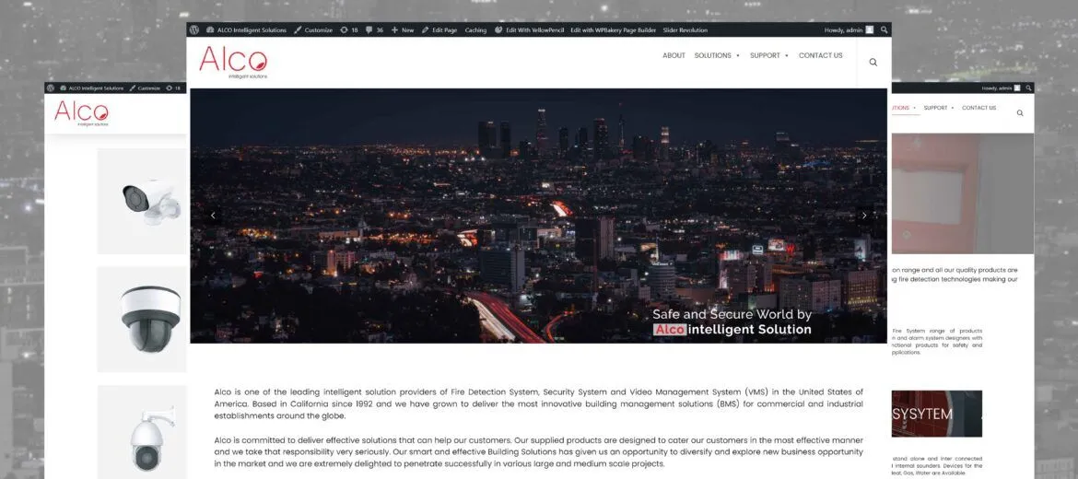Click the WordPress logo in the front window's admin bar
This screenshot has height=479, width=1078.
194,29
